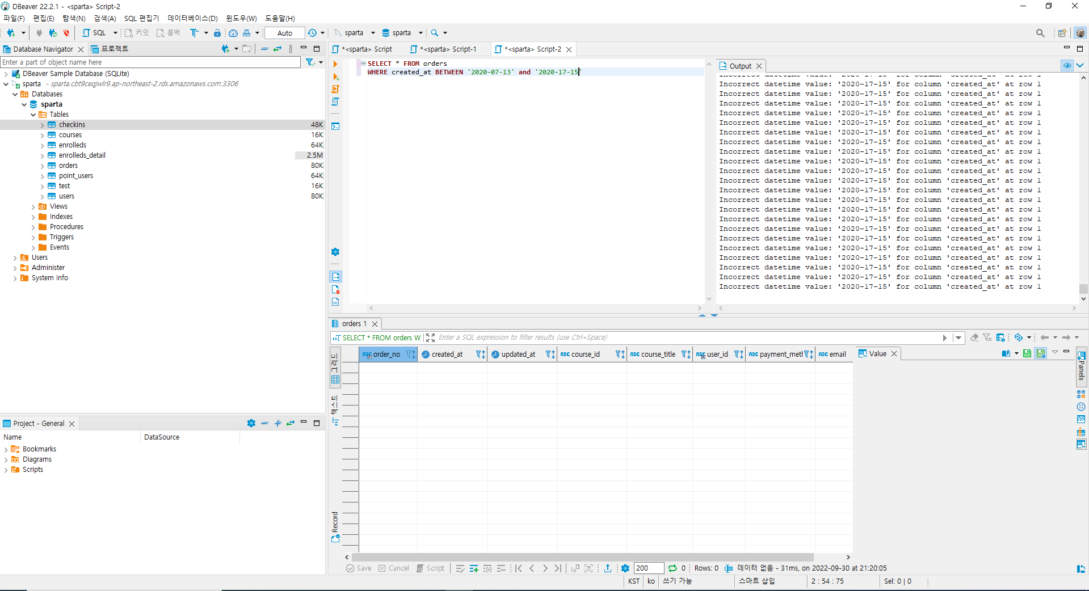1089x591 pixels.
Task: Collapse all nodes in Database Navigator
Action: pos(264,49)
